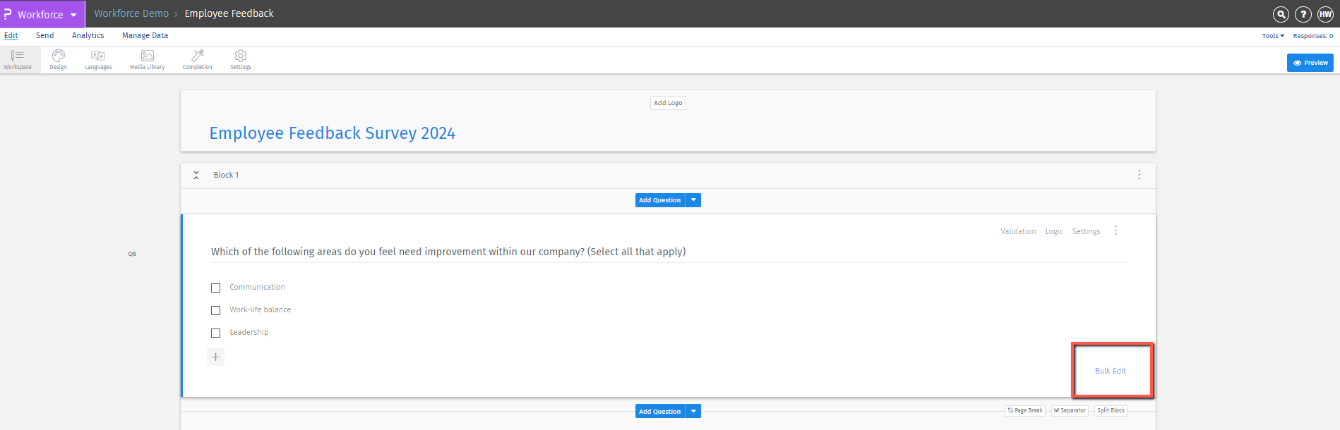1340x430 pixels.
Task: Open the Languages icon
Action: (98, 59)
